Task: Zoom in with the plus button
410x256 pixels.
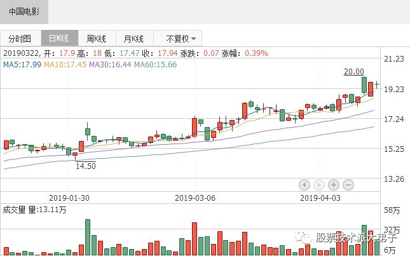Action: tap(334, 185)
